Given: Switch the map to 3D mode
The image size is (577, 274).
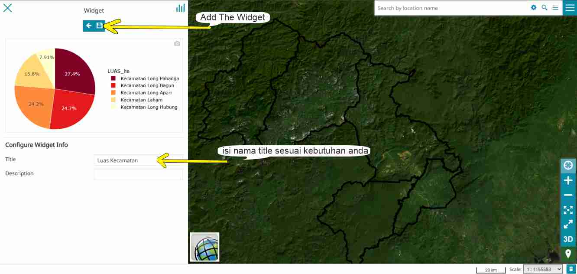Looking at the screenshot, I should (x=568, y=239).
